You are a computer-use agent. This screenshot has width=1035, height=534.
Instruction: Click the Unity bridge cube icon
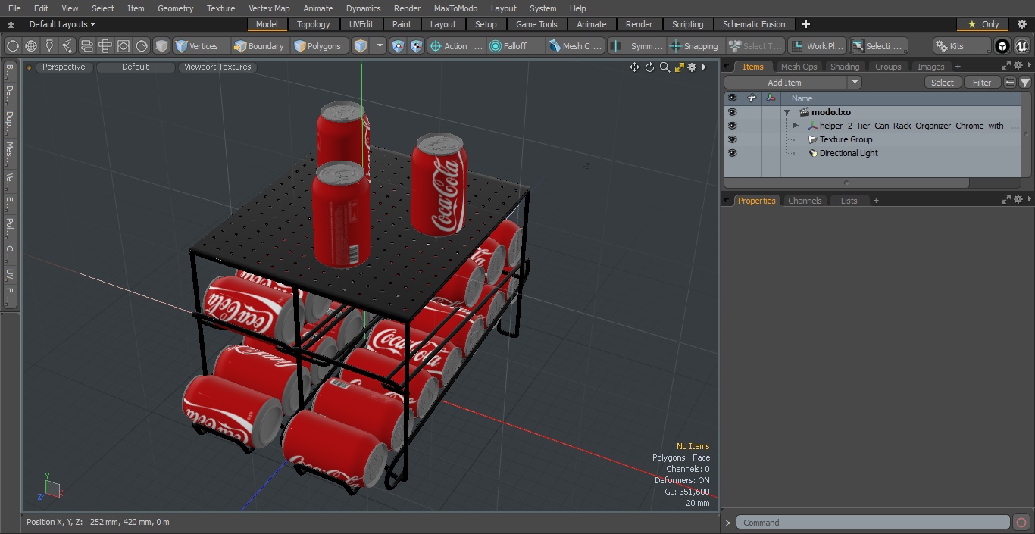coord(1002,46)
